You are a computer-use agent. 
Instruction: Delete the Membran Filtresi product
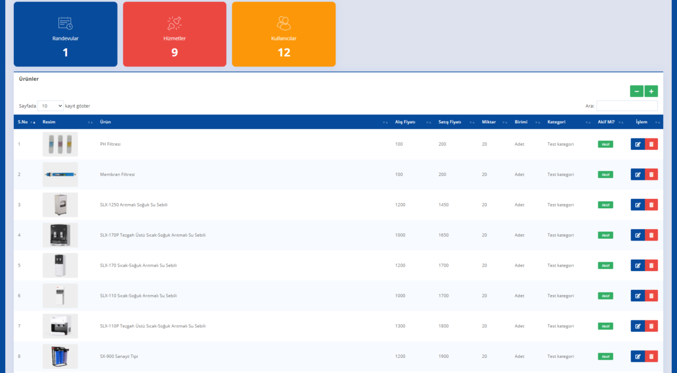[x=651, y=175]
